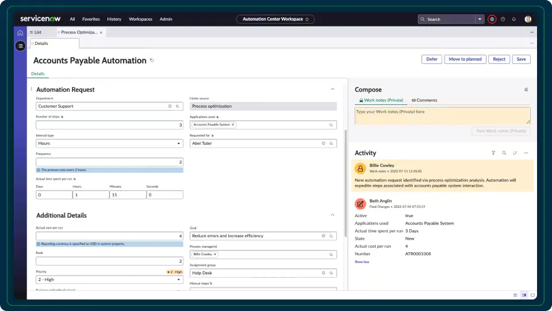The height and width of the screenshot is (311, 552).
Task: Open the All menu
Action: [x=72, y=19]
